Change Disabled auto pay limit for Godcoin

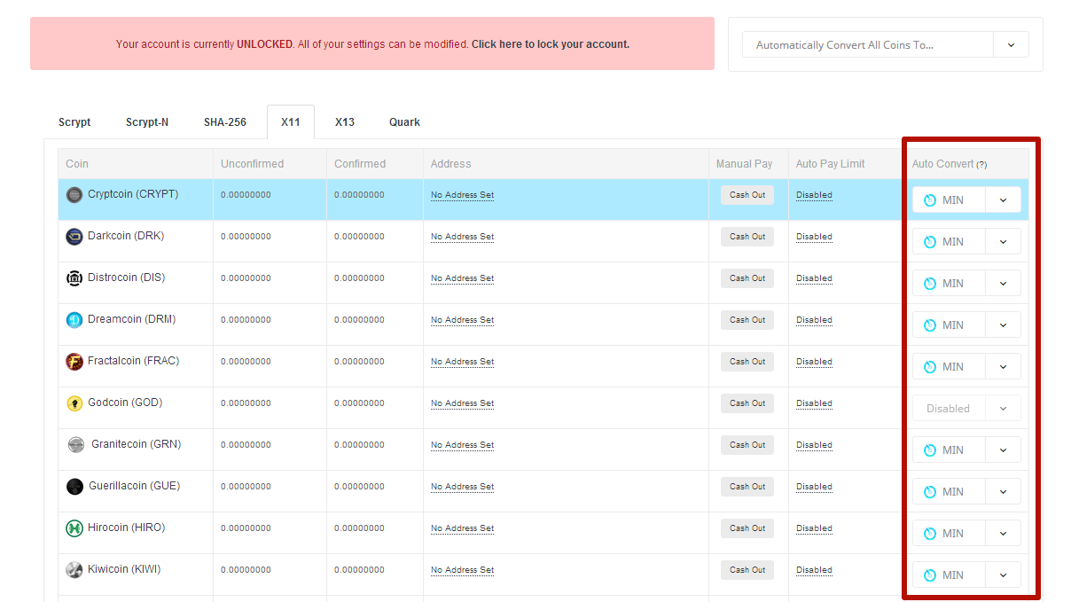[x=814, y=403]
